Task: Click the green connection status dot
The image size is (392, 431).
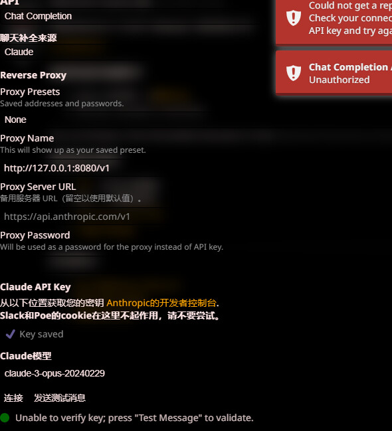Action: point(5,418)
